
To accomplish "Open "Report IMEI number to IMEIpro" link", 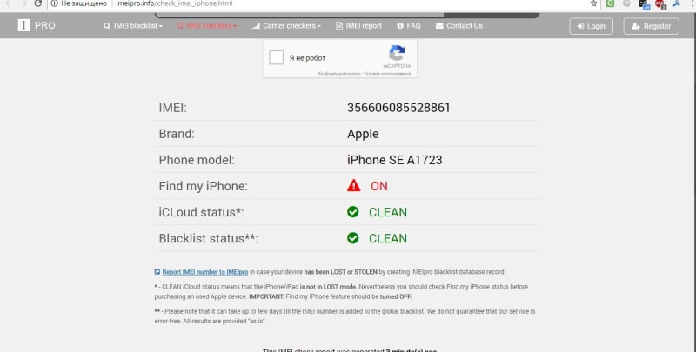I will pos(205,272).
